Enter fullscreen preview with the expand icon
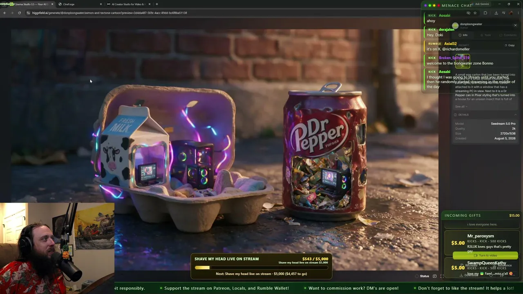Viewport: 523px width, 294px height. 442,276
